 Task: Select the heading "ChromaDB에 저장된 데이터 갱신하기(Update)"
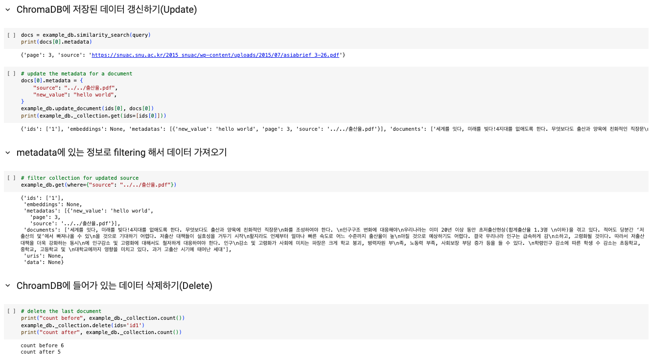pyautogui.click(x=107, y=9)
